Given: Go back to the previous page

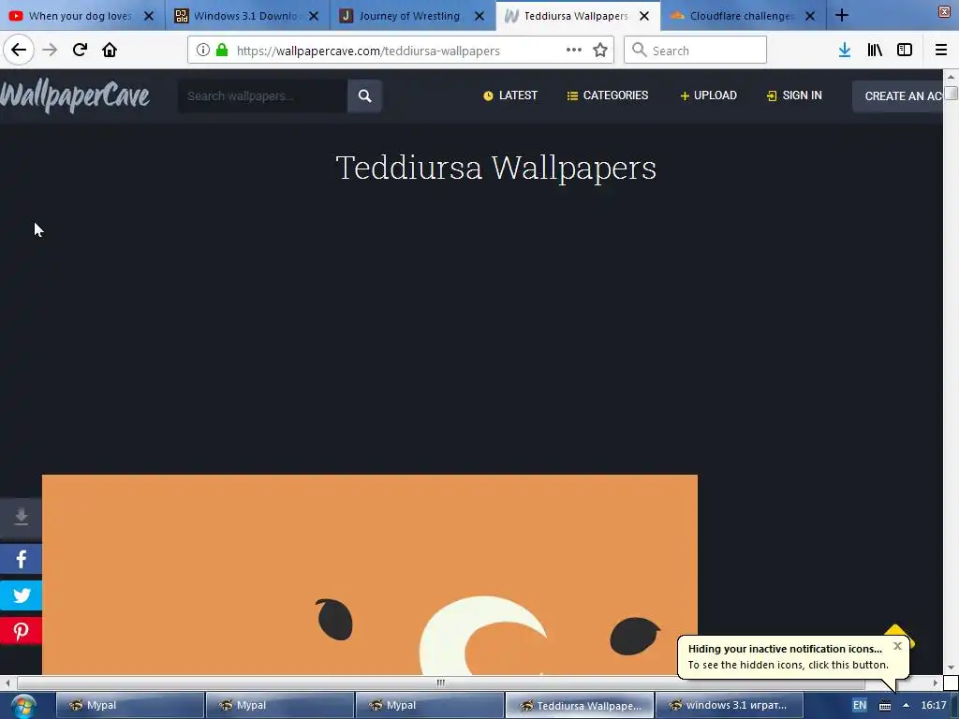Looking at the screenshot, I should point(19,50).
